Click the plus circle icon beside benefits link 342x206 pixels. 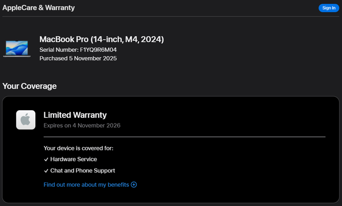(x=134, y=185)
